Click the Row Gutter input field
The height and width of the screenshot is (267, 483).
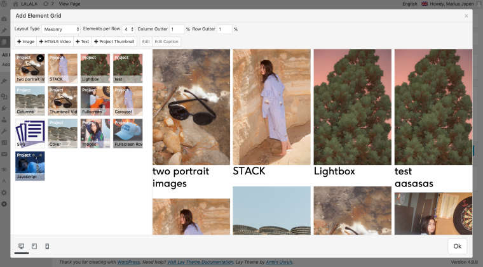[x=224, y=29]
